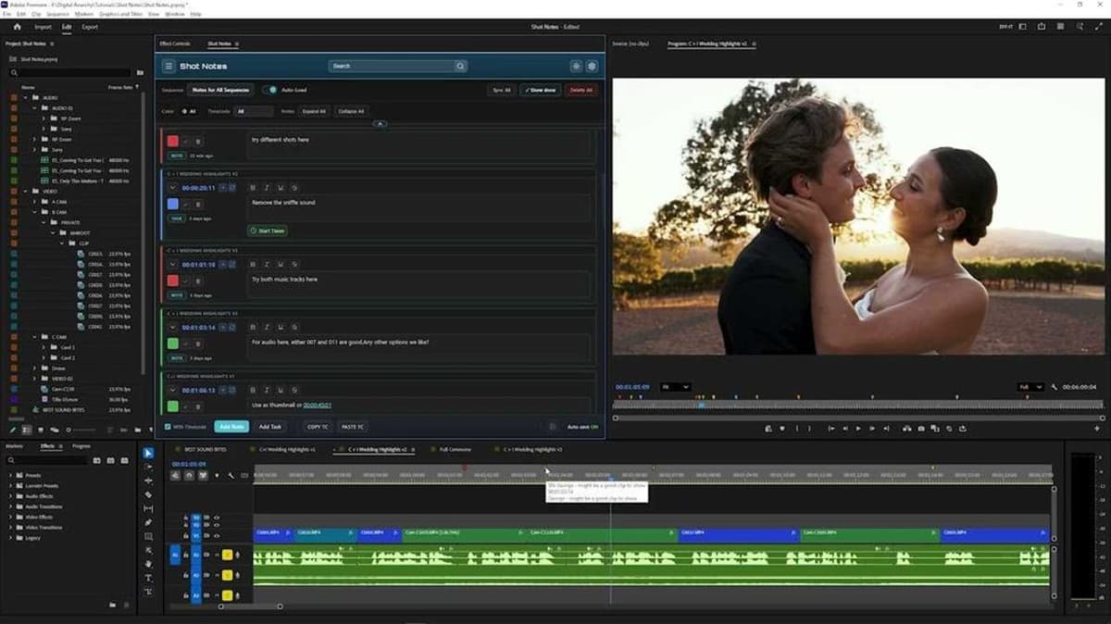This screenshot has height=624, width=1111.
Task: Mute the A1 audio track
Action: pyautogui.click(x=206, y=555)
